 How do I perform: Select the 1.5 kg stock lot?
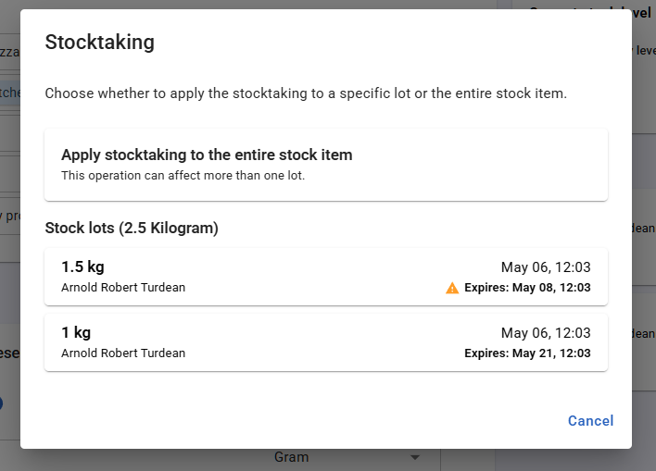click(x=326, y=277)
